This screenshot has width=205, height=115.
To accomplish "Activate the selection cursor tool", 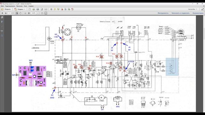I will coord(17,13).
